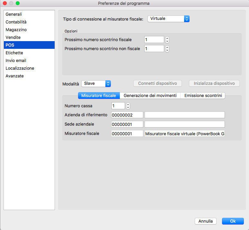Screen dimensions: 249x230
Task: Click the Sede aziendale code field
Action: pos(127,124)
